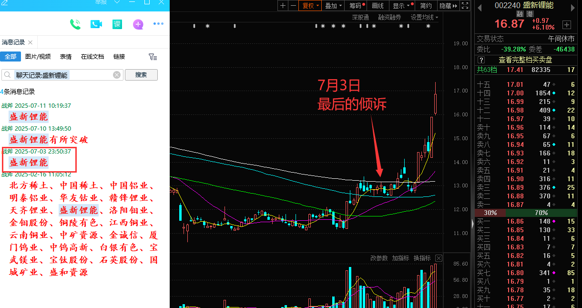Viewport: 582px width, 308px height.
Task: Select the 画线 draw line tool
Action: click(378, 6)
